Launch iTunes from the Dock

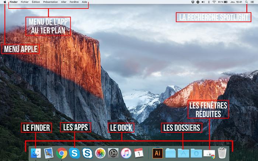(x=126, y=153)
